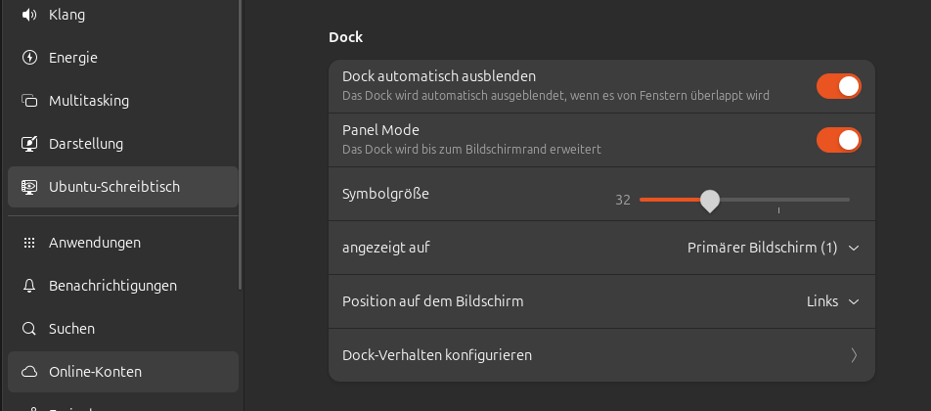
Task: Open the Suchen settings page
Action: pos(72,329)
